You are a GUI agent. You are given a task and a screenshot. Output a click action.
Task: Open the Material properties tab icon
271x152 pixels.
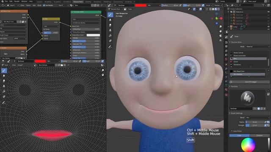(226, 90)
